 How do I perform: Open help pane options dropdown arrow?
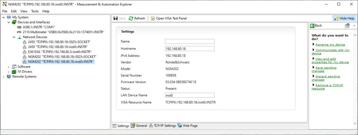(354, 26)
